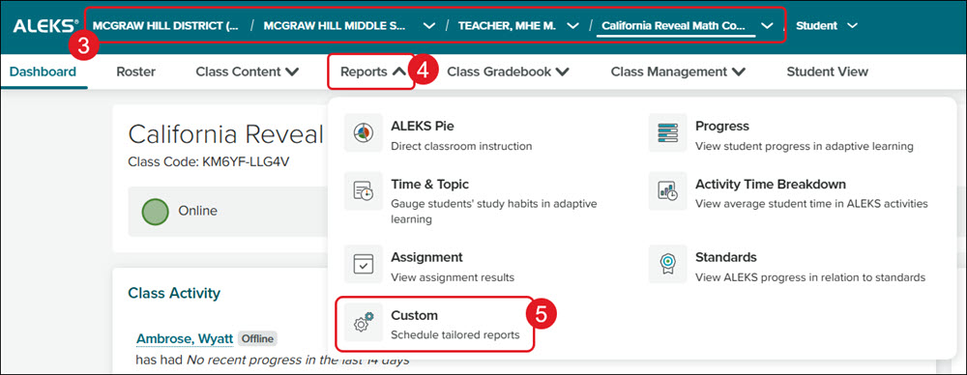Click the Progress report icon
Viewport: 967px width, 375px height.
click(668, 132)
